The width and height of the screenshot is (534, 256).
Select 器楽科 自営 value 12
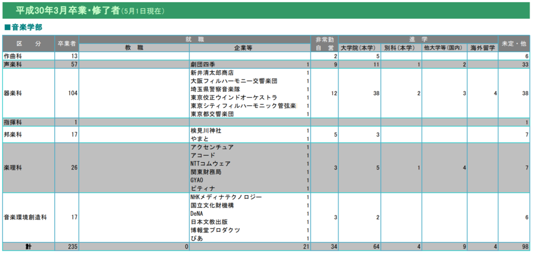[333, 93]
